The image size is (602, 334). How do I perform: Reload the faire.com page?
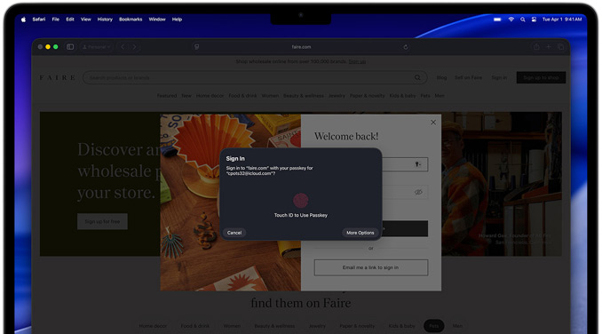click(x=406, y=47)
